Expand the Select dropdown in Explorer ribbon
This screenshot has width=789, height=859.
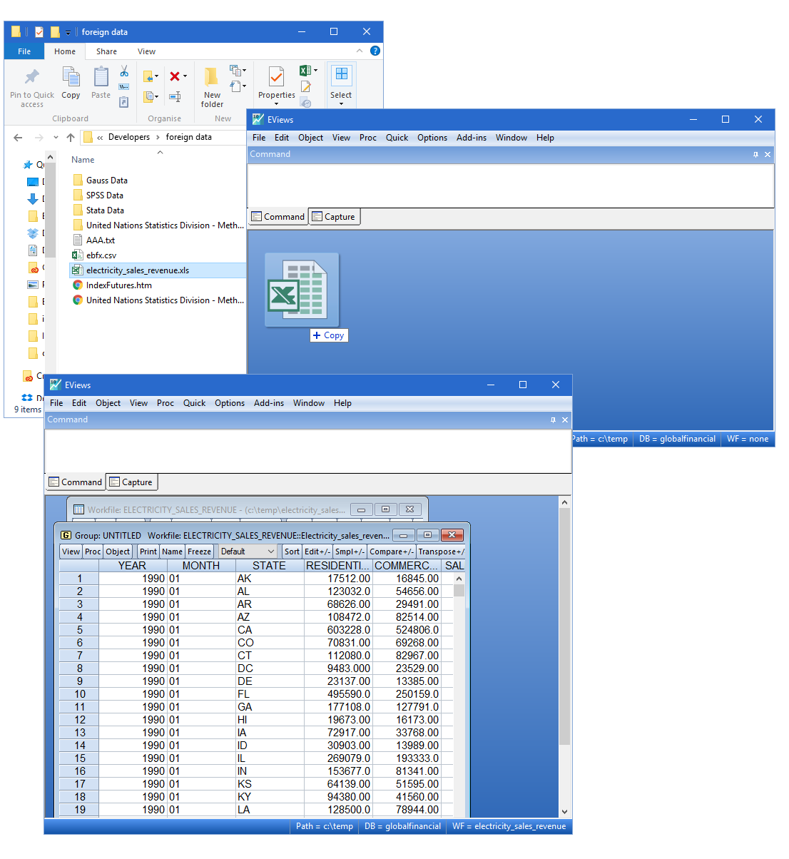click(x=341, y=104)
